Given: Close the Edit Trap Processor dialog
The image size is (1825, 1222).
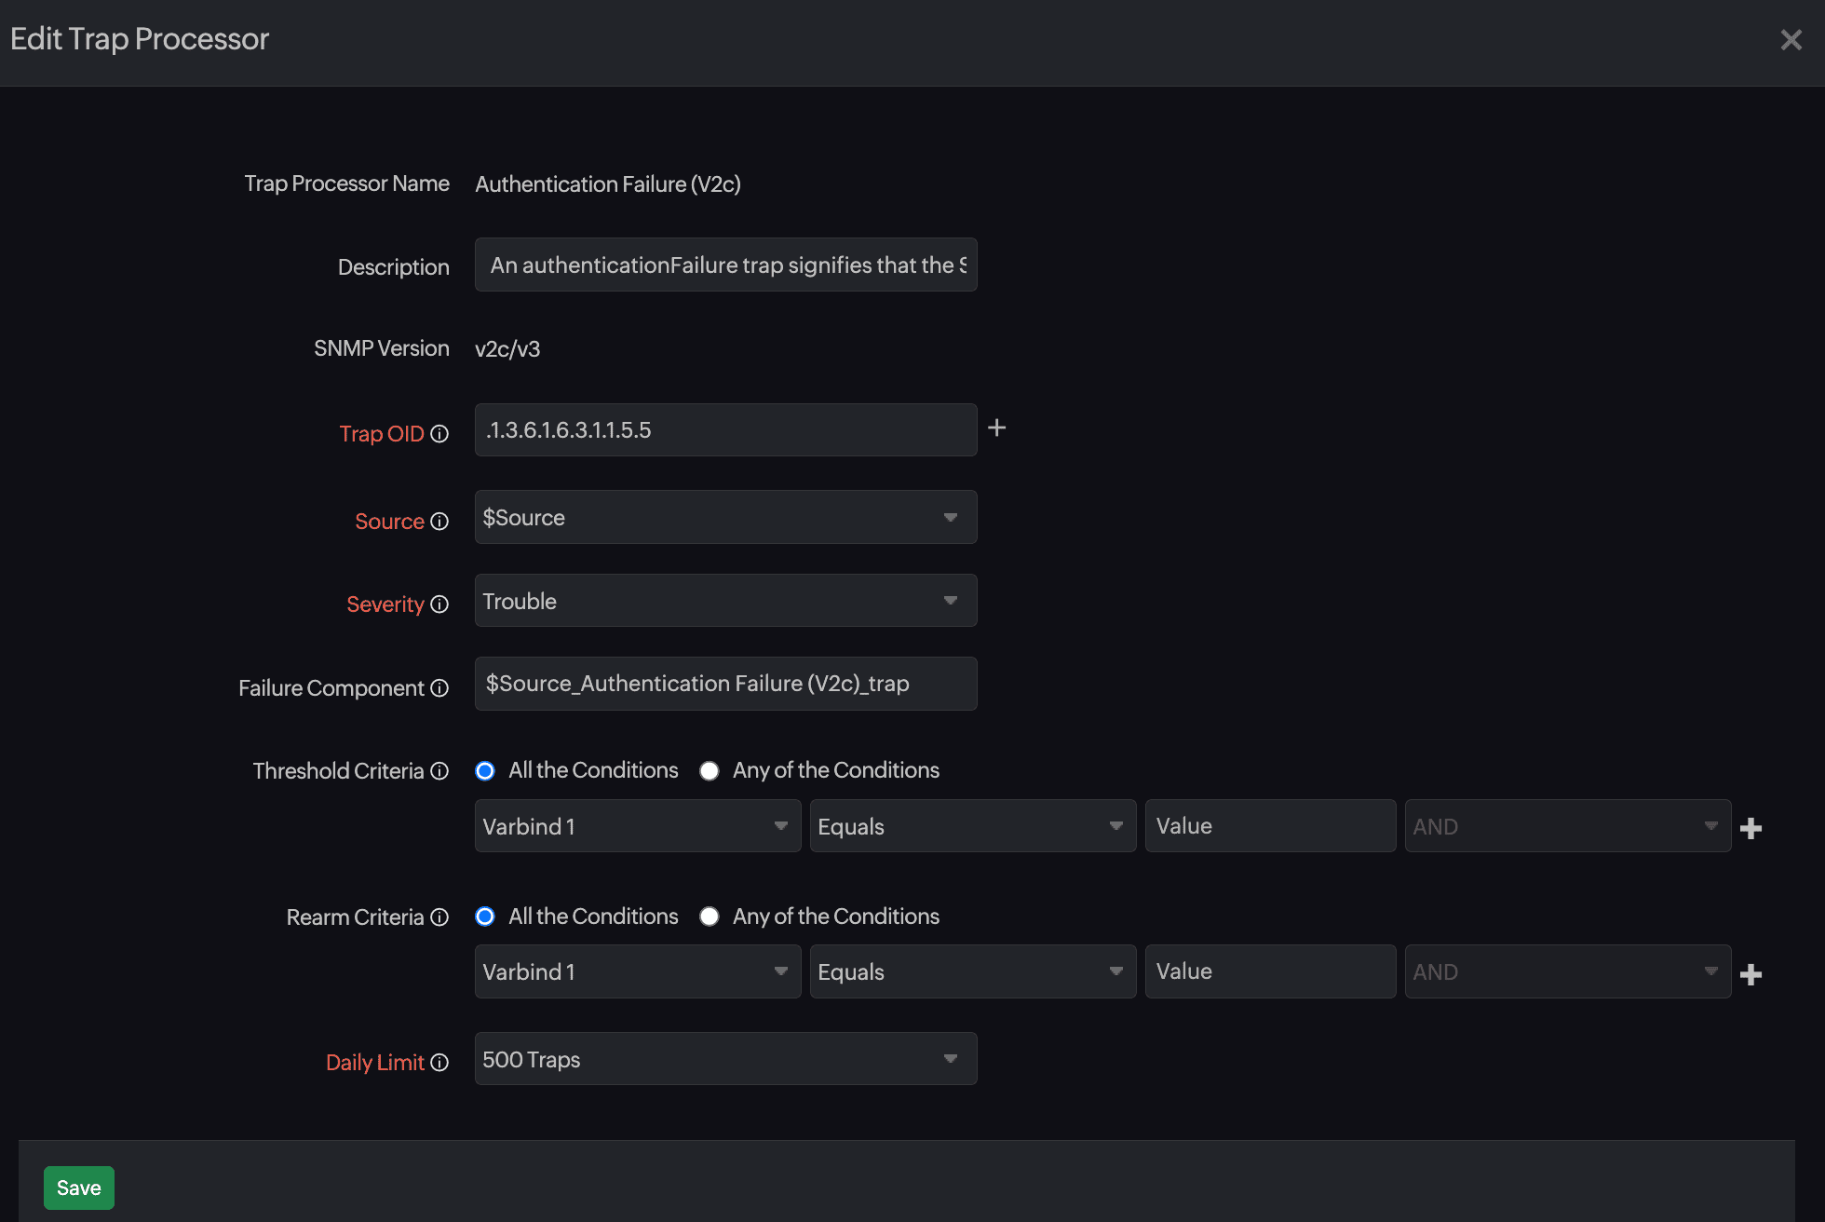Looking at the screenshot, I should tap(1791, 40).
